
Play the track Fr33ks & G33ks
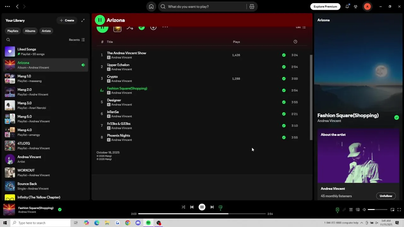point(202,126)
